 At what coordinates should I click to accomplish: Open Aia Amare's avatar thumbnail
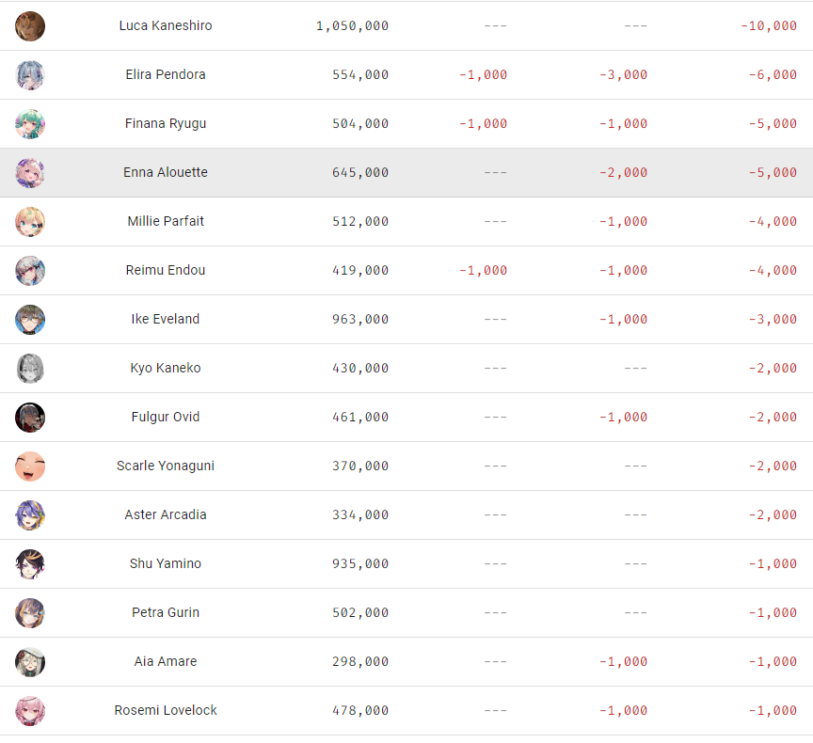click(30, 662)
